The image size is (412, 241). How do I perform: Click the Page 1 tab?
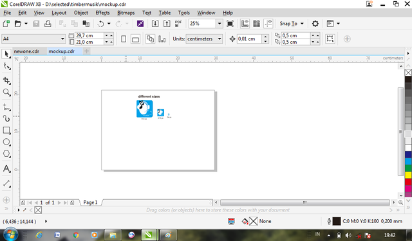(90, 202)
